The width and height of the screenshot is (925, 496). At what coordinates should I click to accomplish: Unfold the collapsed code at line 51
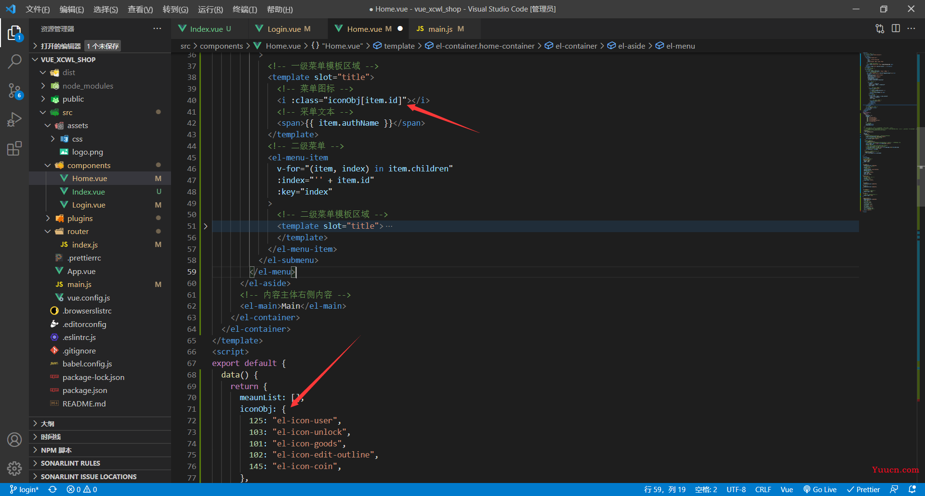tap(205, 226)
